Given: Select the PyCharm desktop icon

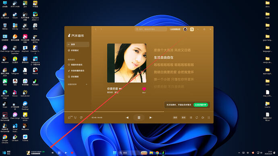Looking at the screenshot, I should click(35, 16).
